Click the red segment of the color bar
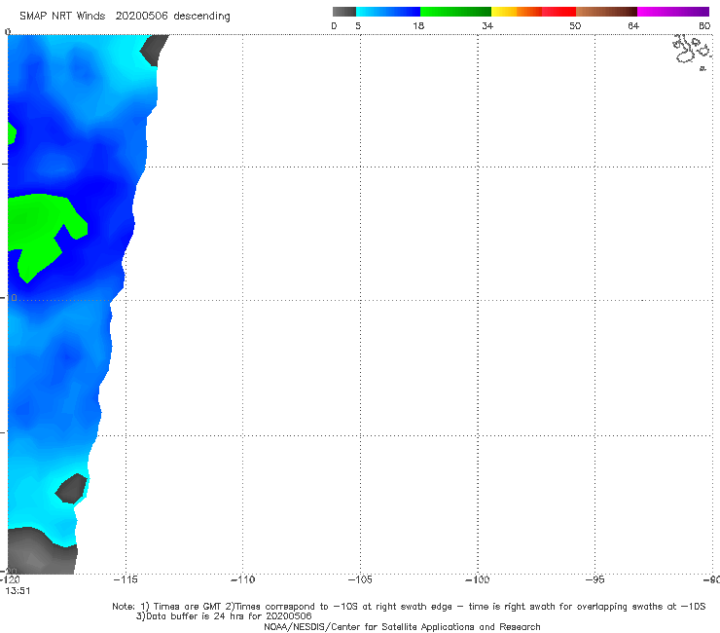This screenshot has width=720, height=633. tap(558, 12)
